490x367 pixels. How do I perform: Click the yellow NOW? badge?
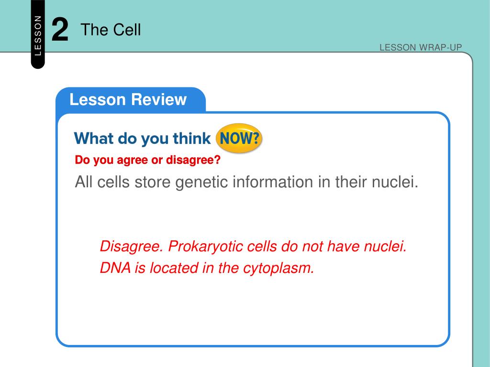click(x=239, y=138)
